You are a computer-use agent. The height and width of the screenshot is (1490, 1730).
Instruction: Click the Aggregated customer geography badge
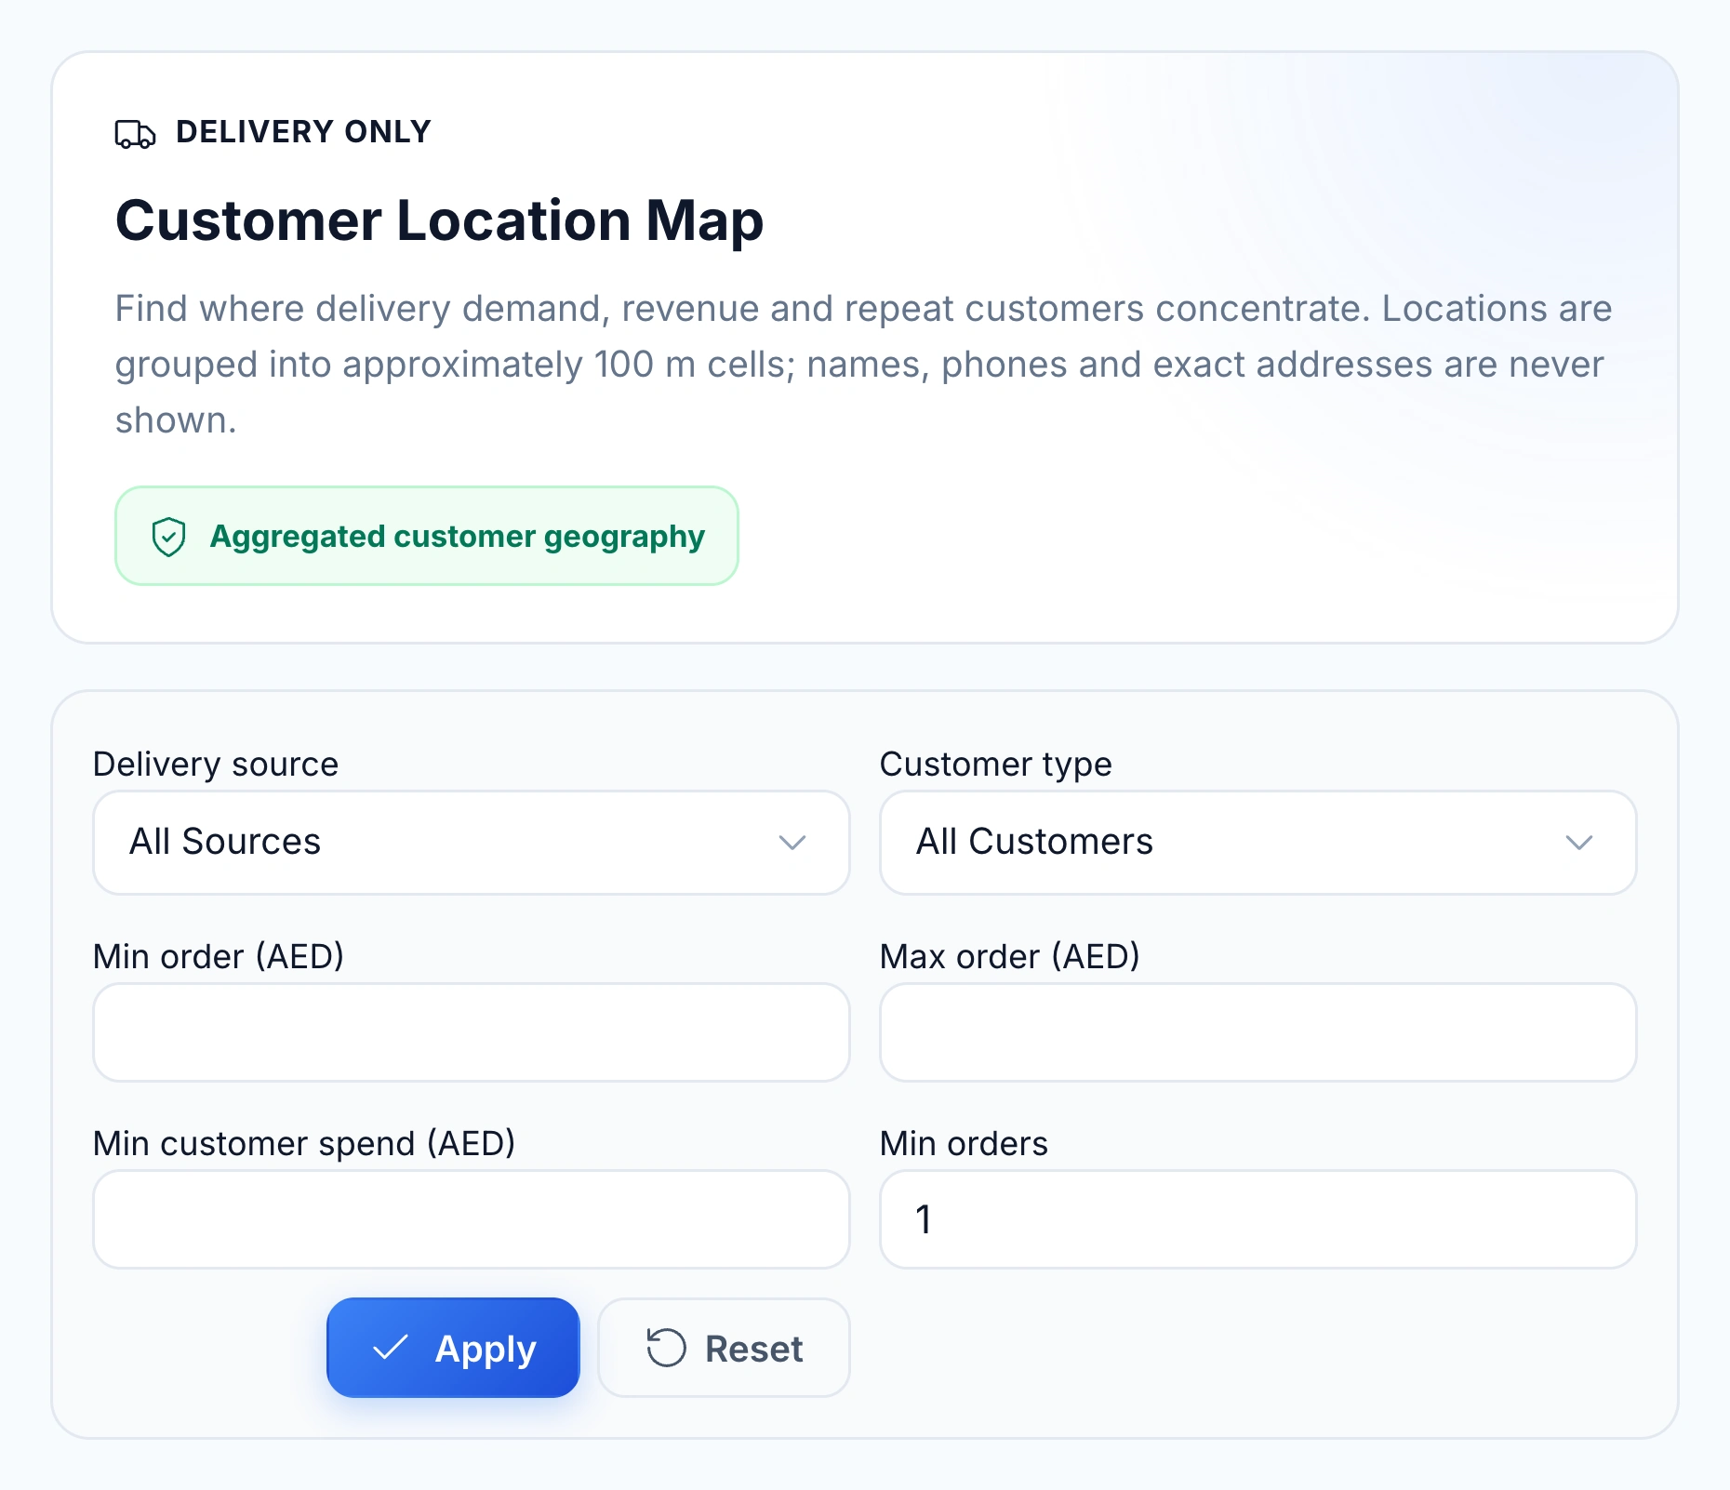pos(427,536)
